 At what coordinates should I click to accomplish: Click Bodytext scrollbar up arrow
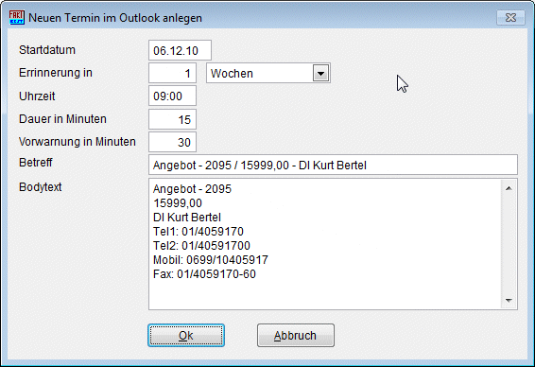(509, 188)
